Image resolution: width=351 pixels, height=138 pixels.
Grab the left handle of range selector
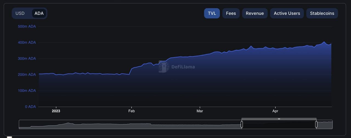[242, 124]
